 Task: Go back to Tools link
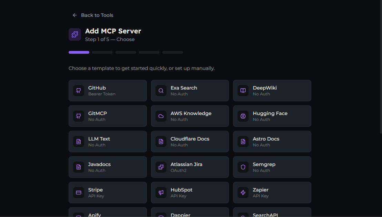coord(93,15)
